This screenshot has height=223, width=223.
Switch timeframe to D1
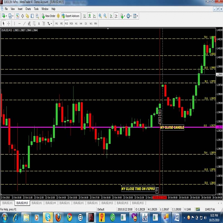(86, 24)
